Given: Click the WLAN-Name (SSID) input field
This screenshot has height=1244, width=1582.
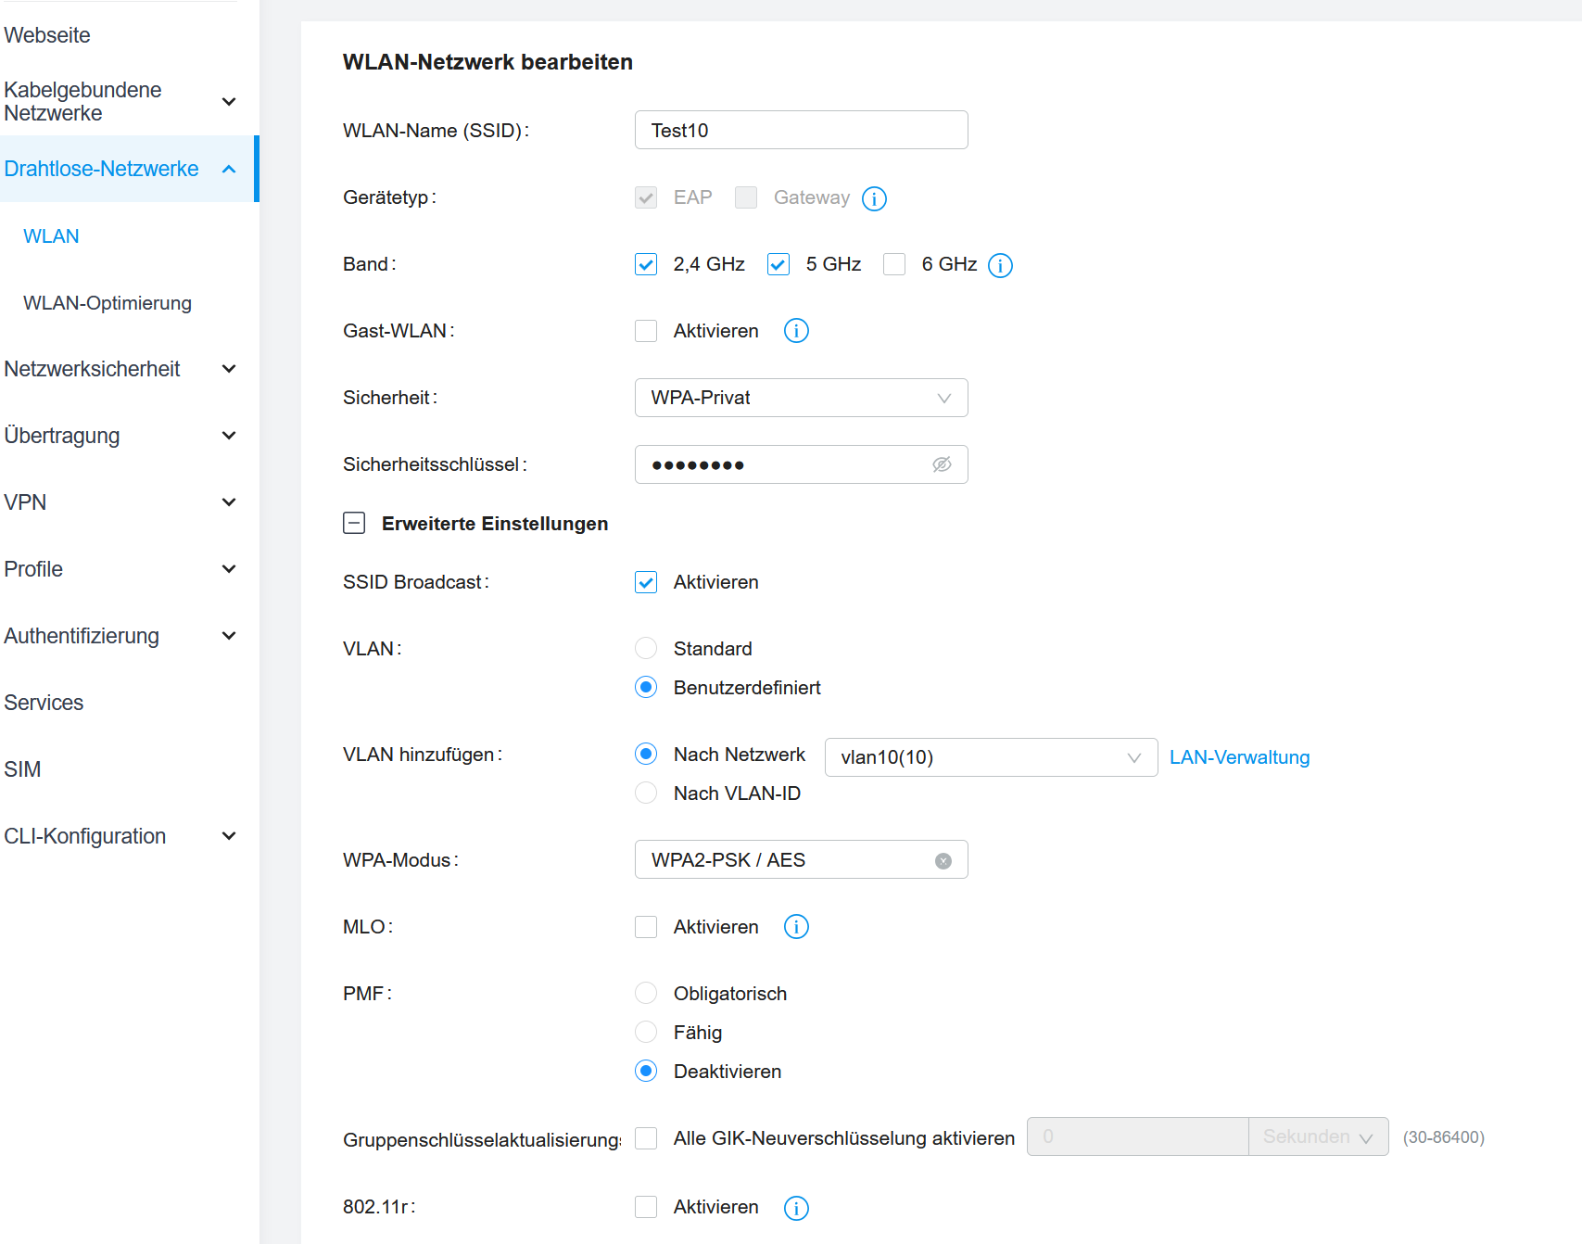Looking at the screenshot, I should [x=801, y=131].
